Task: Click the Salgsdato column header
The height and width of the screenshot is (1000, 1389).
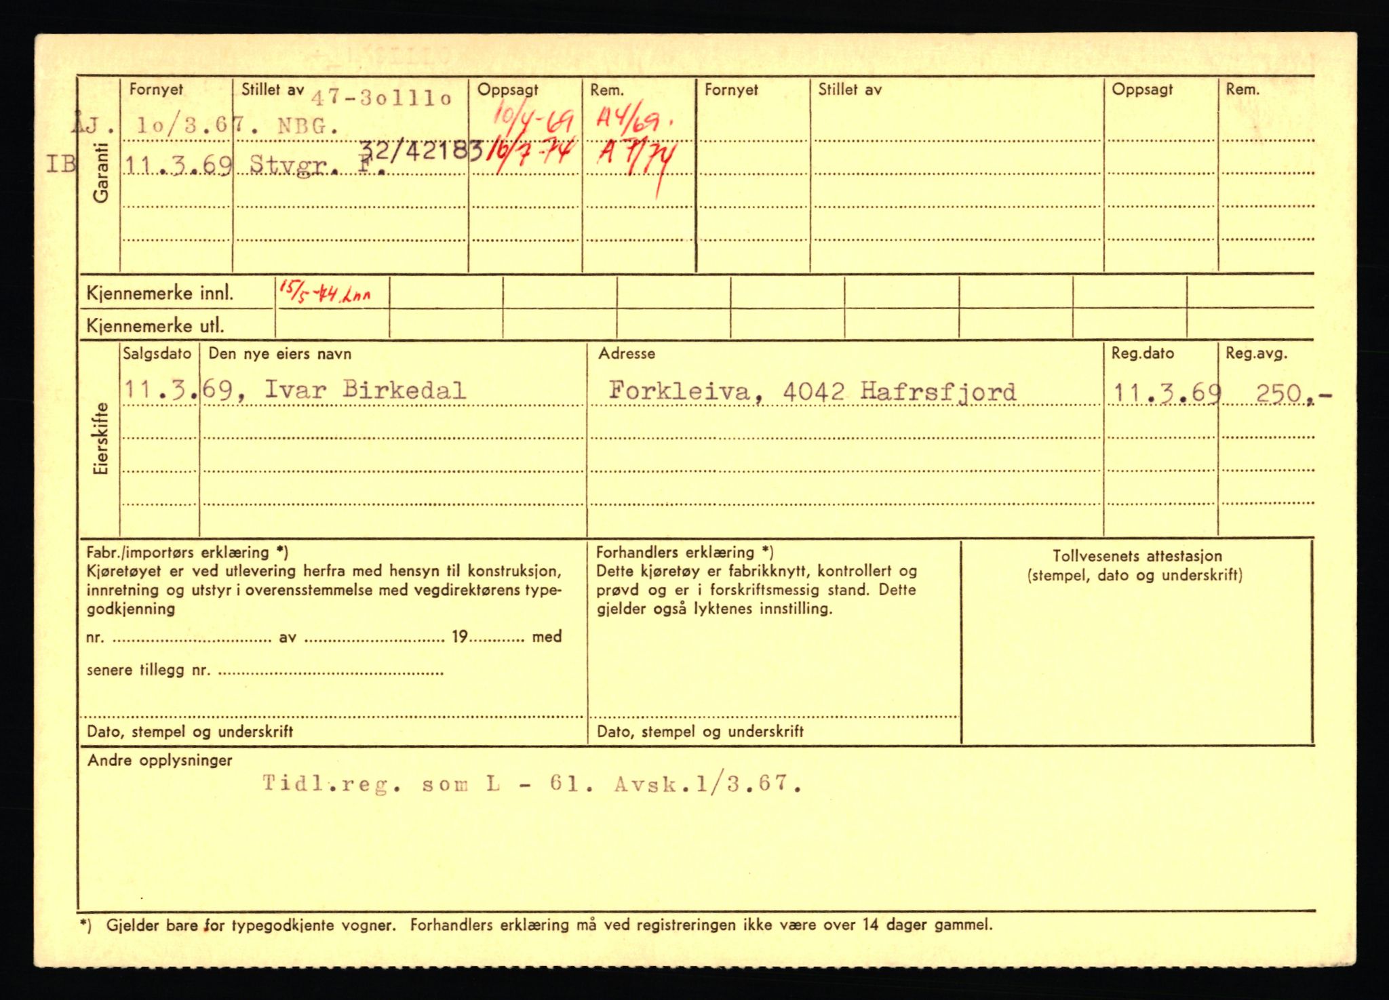Action: pyautogui.click(x=157, y=353)
